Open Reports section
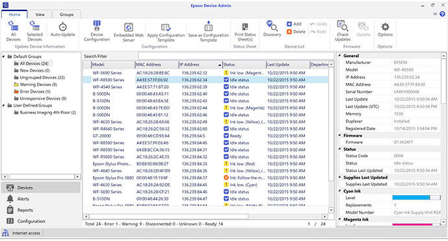 pyautogui.click(x=41, y=210)
